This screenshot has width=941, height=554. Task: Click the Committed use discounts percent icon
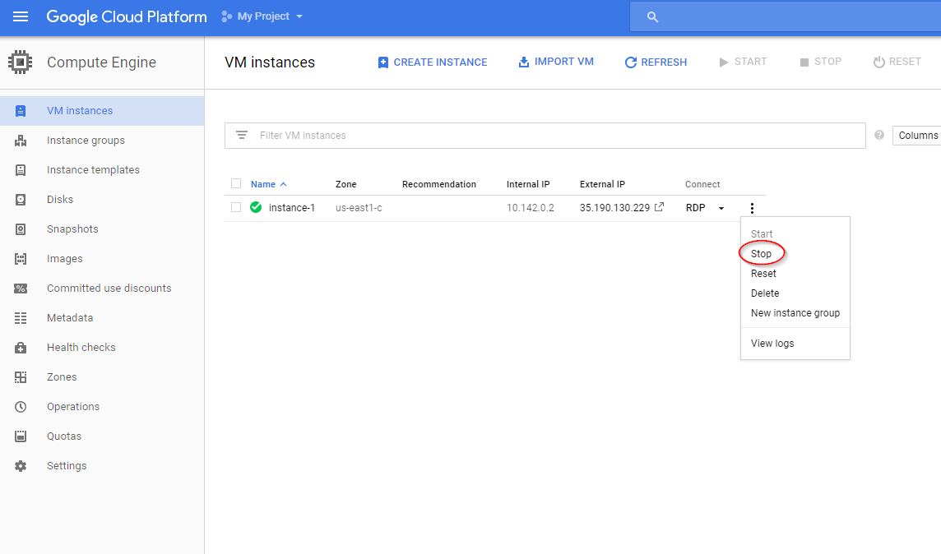[21, 289]
